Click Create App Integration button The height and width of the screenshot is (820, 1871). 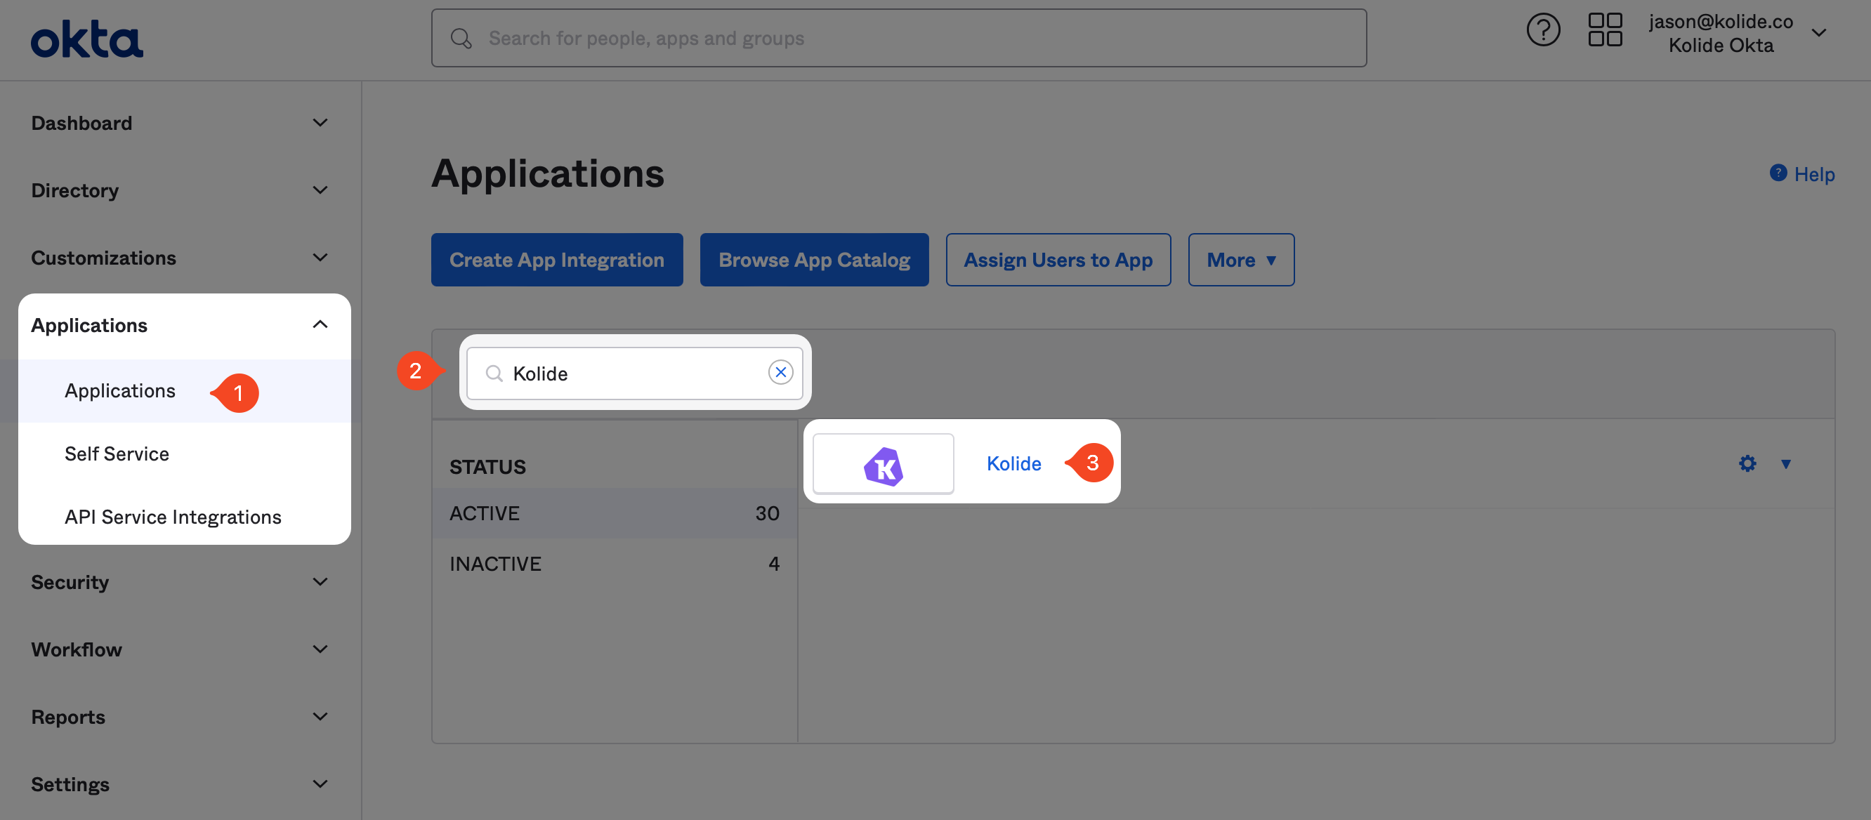click(557, 260)
